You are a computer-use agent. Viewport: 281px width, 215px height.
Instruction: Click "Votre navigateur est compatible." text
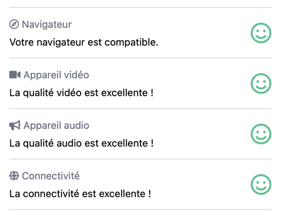tap(84, 42)
